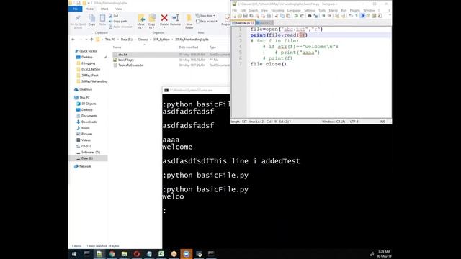The width and height of the screenshot is (461, 259).
Task: Click Chrome icon on taskbar
Action: [112, 254]
